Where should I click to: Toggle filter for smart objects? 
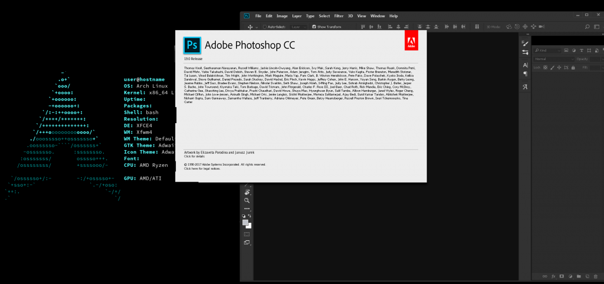[597, 51]
